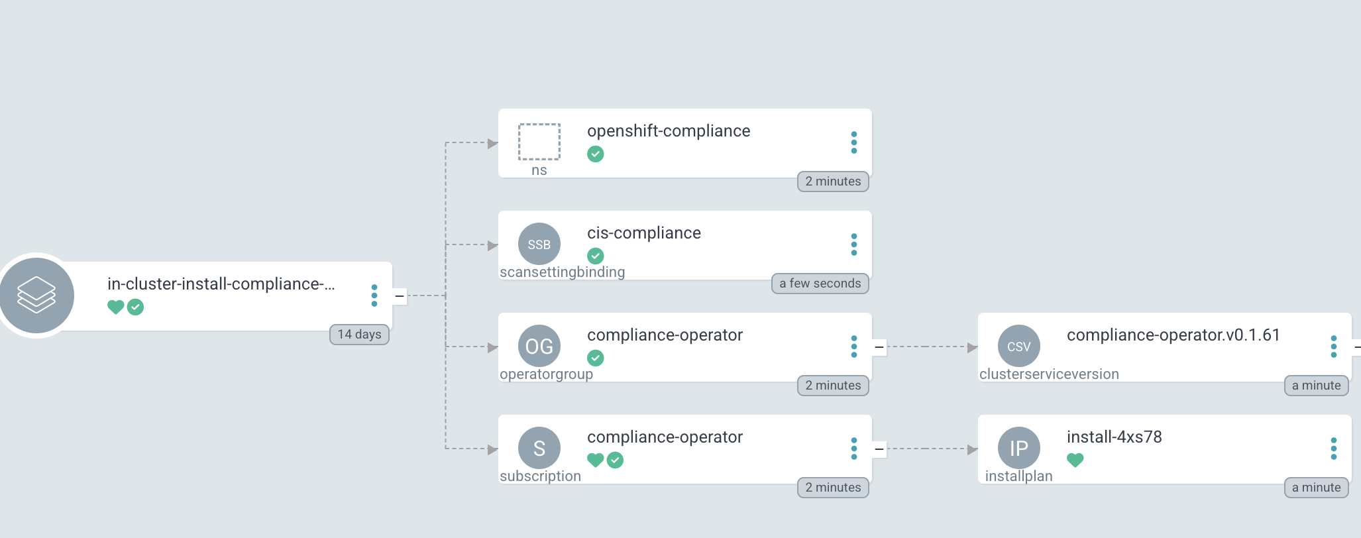The height and width of the screenshot is (538, 1361).
Task: Open the kebab menu on compliance-operator.v0.1.61
Action: point(1333,345)
